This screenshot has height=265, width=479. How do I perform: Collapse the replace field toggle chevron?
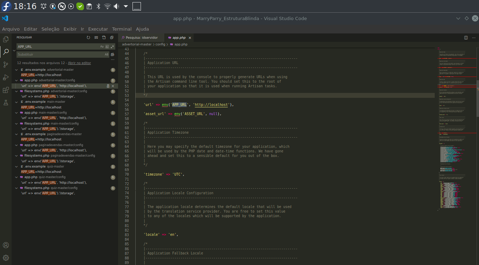pos(14,51)
